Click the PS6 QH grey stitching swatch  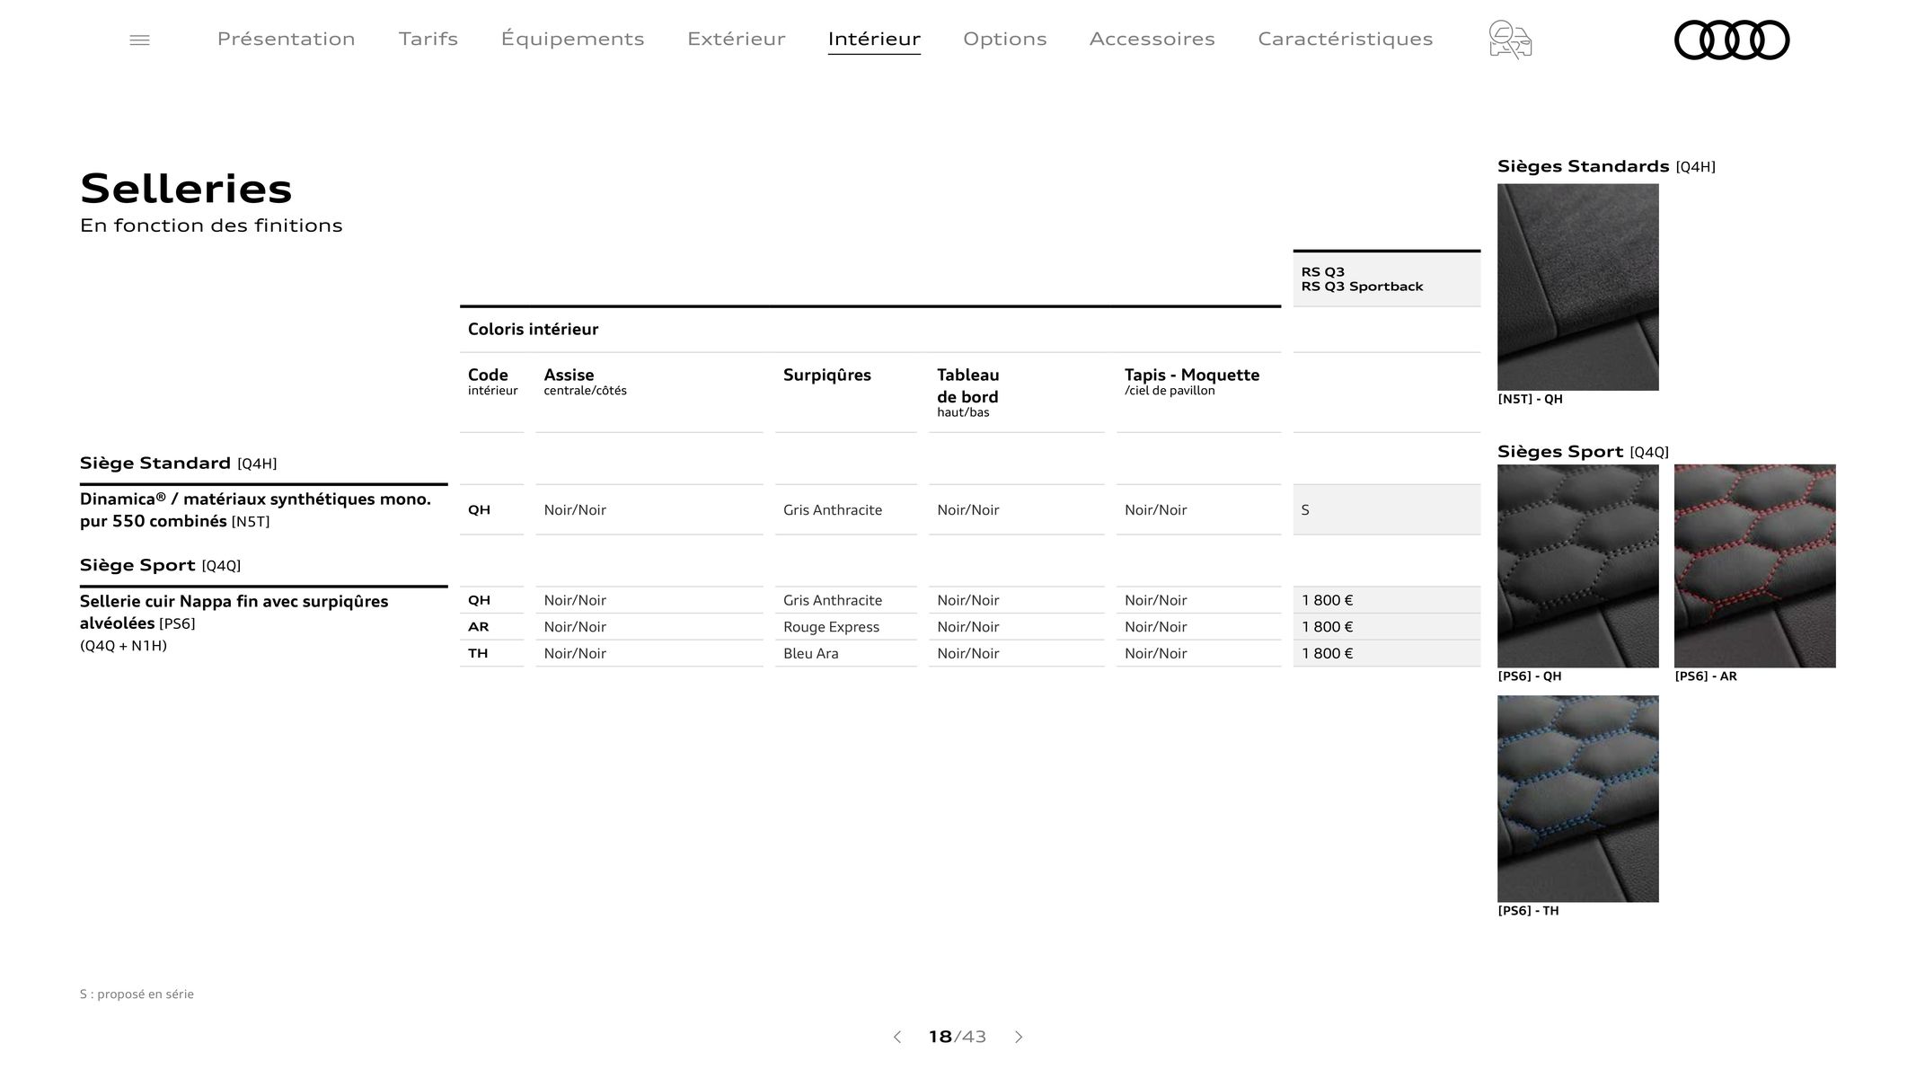[x=1578, y=566]
